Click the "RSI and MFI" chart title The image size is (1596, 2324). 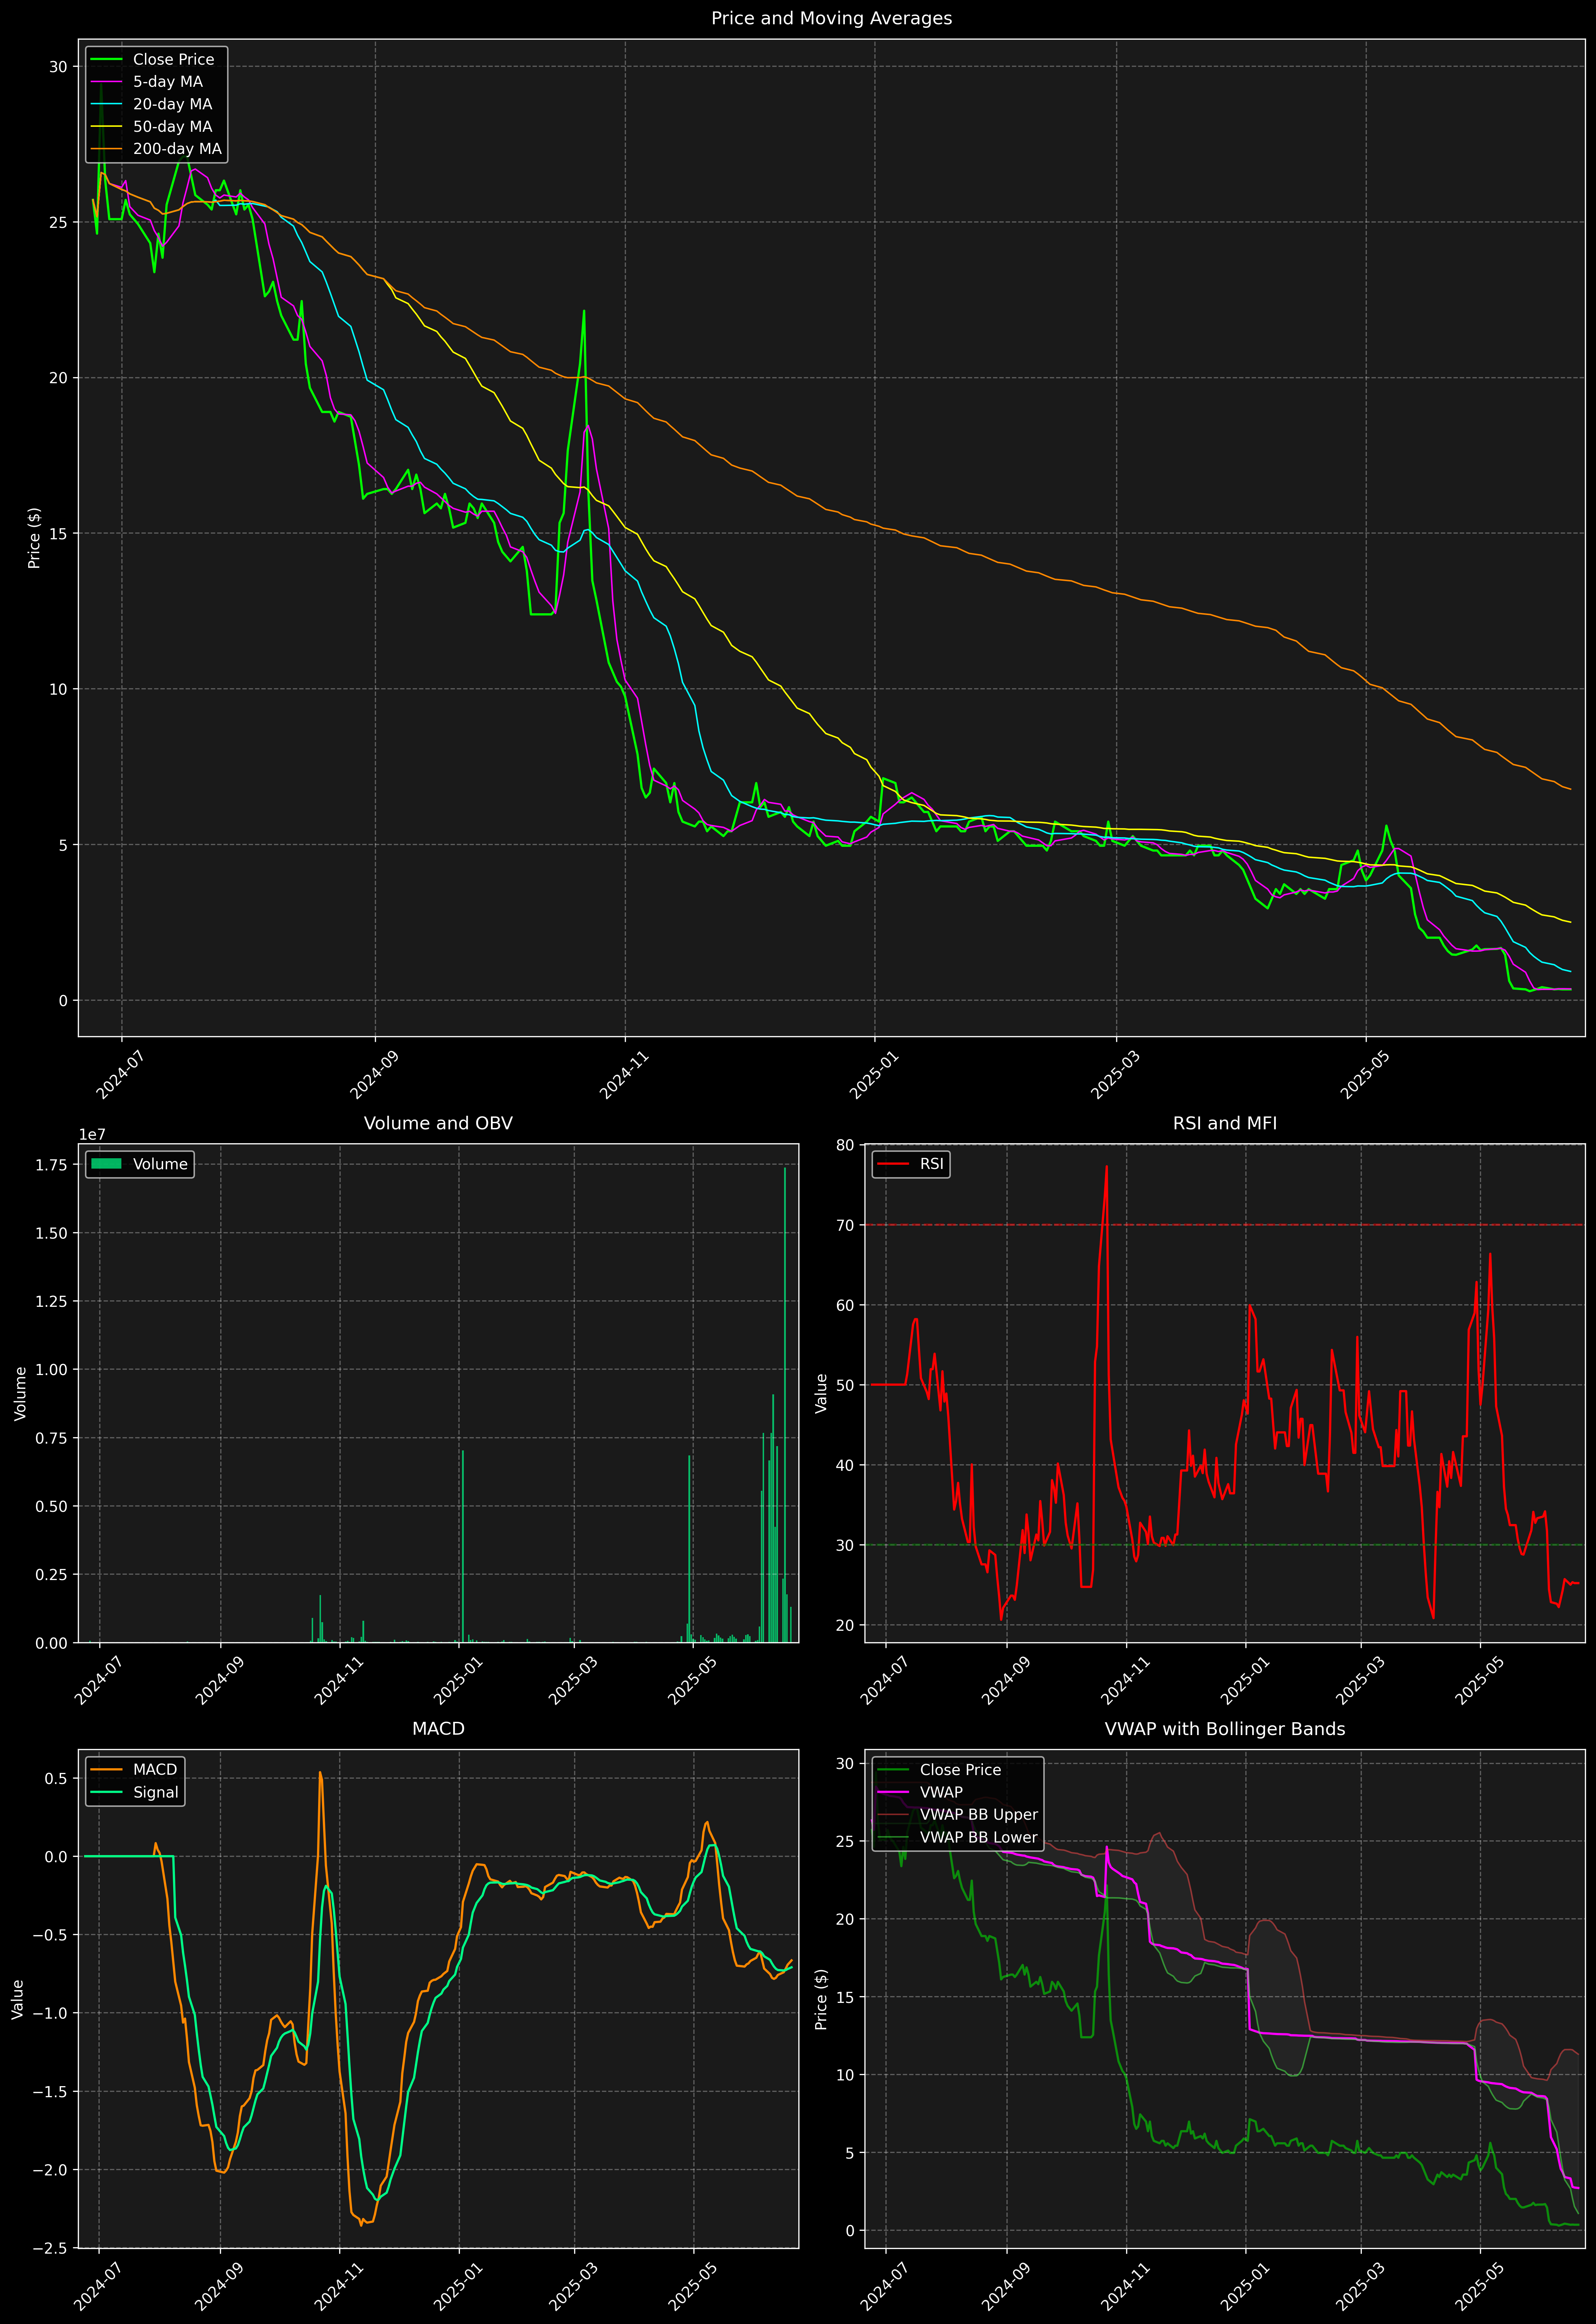[1225, 1123]
